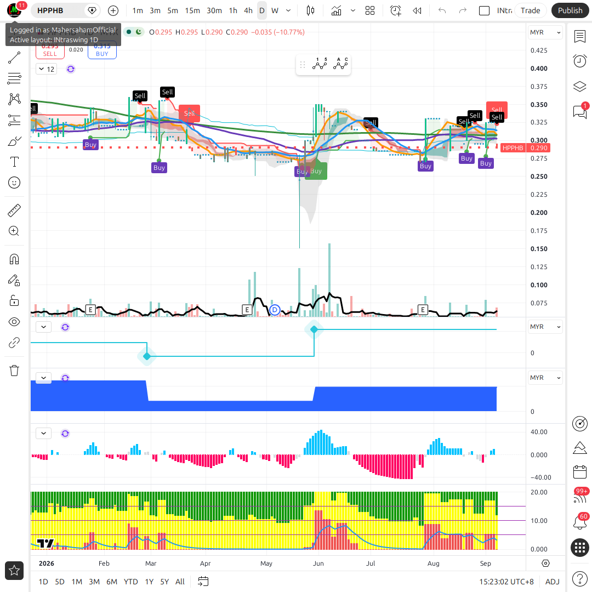Viewport: 592px width, 592px height.
Task: Toggle lock all drawing tools
Action: click(x=14, y=301)
